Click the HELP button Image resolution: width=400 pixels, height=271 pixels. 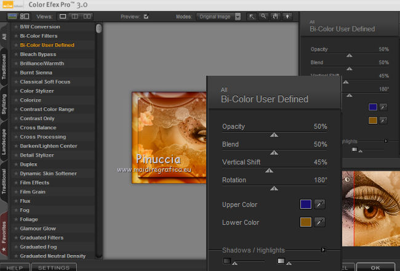(x=15, y=267)
